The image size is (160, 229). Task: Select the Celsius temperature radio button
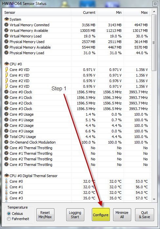9,214
